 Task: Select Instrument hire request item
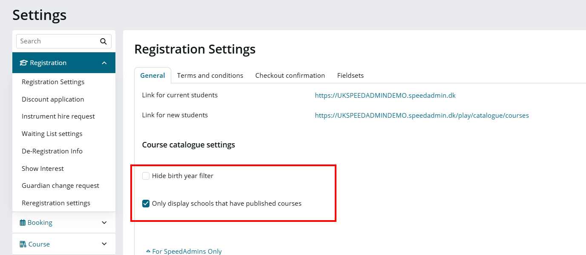click(x=58, y=116)
